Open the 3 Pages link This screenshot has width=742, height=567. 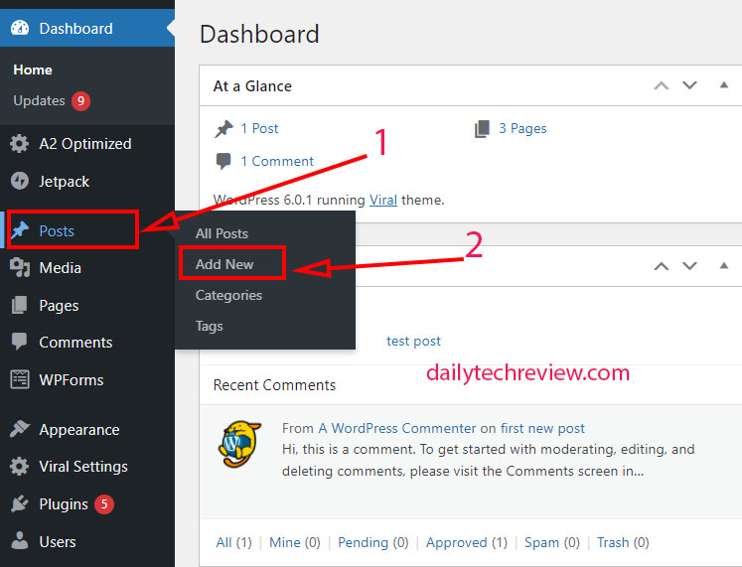[x=522, y=128]
